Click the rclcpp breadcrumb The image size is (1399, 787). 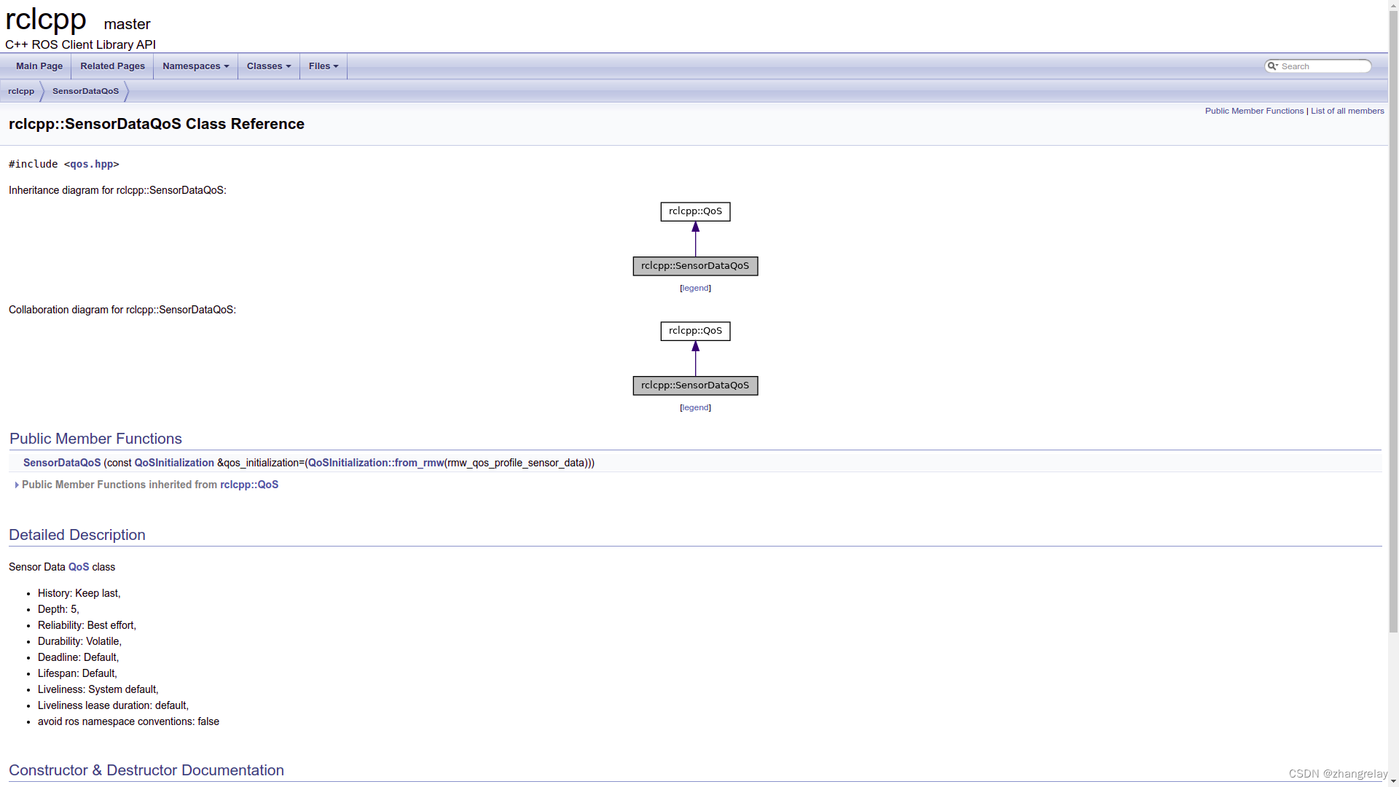click(x=20, y=91)
